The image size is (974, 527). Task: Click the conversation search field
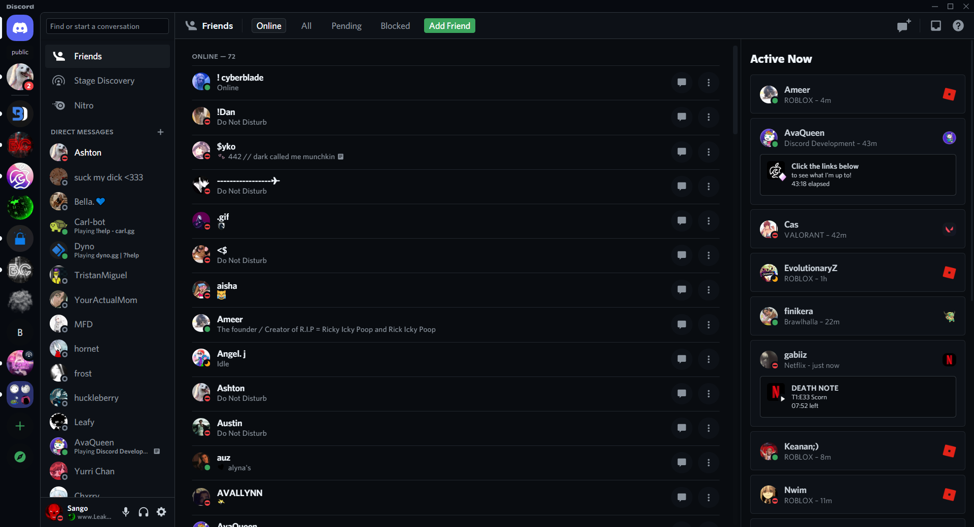click(x=107, y=26)
